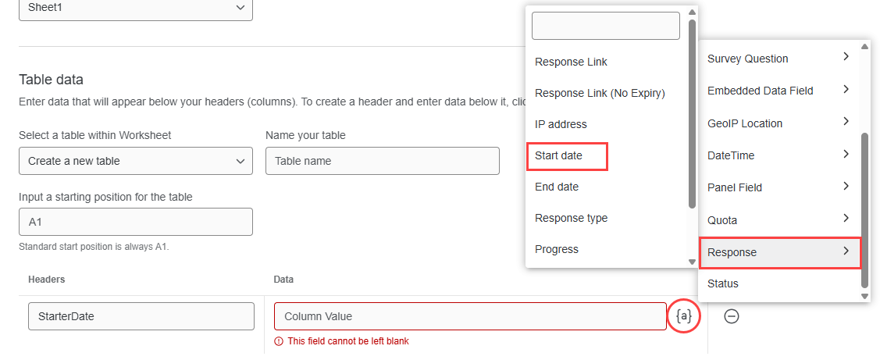The width and height of the screenshot is (880, 360).
Task: Select End date menu item
Action: pyautogui.click(x=557, y=187)
